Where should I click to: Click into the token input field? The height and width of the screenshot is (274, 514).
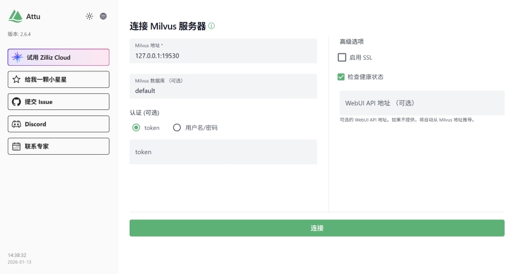tap(223, 152)
